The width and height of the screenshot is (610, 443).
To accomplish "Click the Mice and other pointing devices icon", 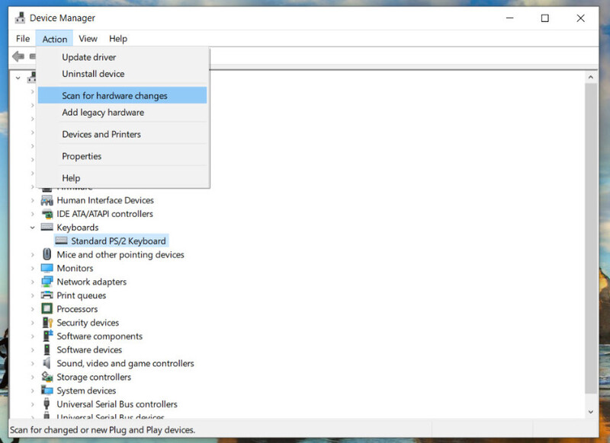I will point(47,254).
